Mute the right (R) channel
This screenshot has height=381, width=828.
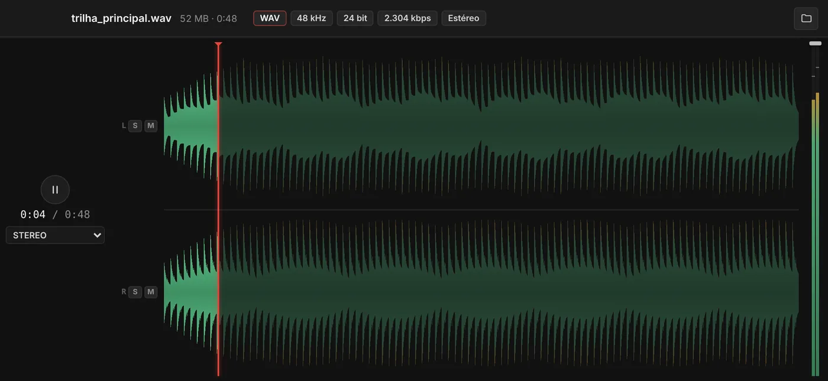pyautogui.click(x=151, y=292)
